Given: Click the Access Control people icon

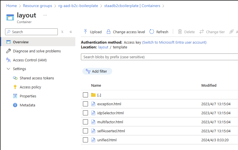Looking at the screenshot, I should coord(8,60).
